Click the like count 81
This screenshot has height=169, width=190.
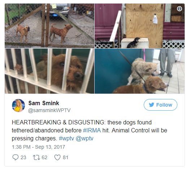(x=65, y=157)
